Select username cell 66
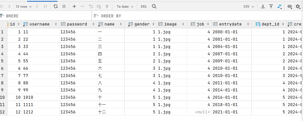Viewport: 303px width, 121px height. click(41, 68)
